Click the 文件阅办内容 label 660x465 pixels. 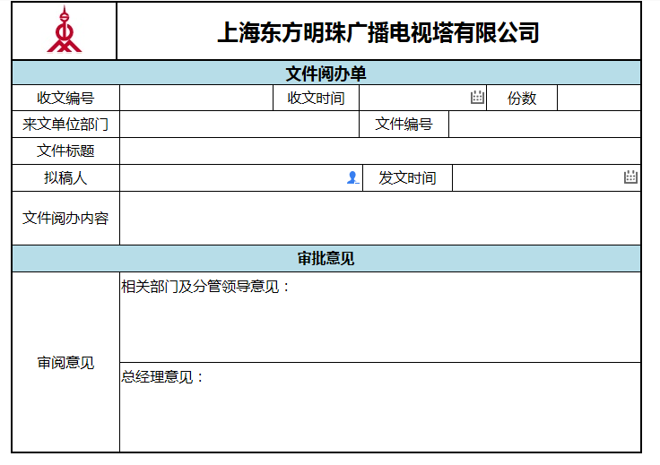pyautogui.click(x=65, y=219)
